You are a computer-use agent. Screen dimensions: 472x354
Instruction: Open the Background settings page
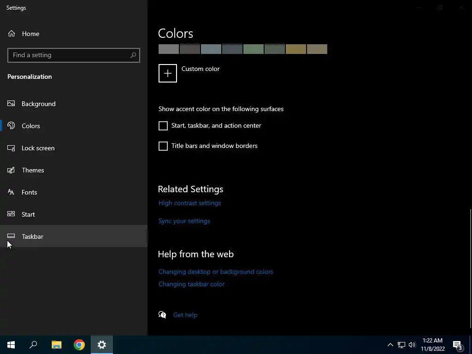point(74,104)
